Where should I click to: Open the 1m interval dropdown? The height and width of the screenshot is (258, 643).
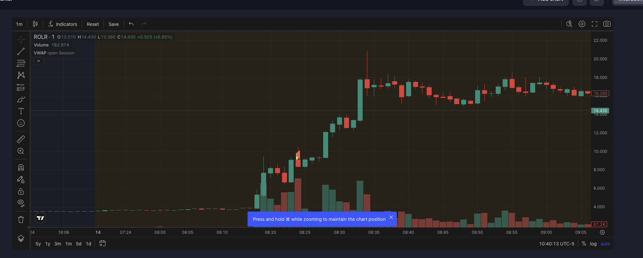click(19, 24)
